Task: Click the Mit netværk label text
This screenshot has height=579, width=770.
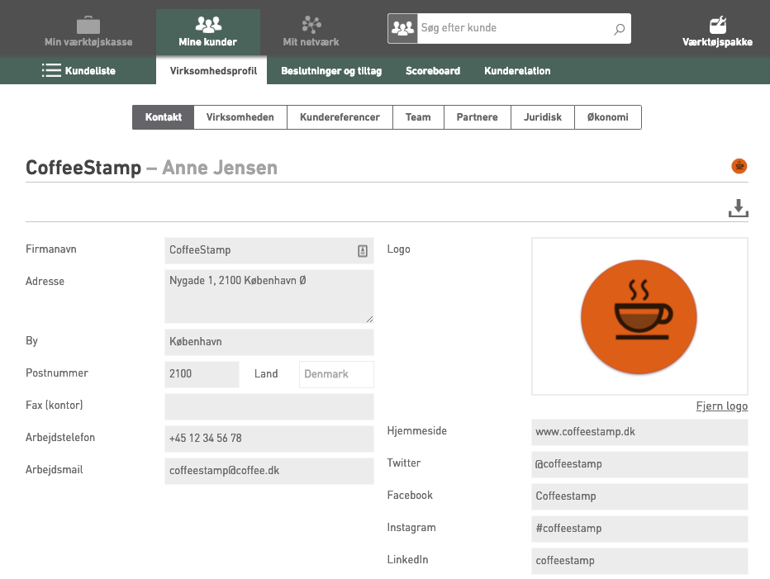Action: tap(311, 42)
